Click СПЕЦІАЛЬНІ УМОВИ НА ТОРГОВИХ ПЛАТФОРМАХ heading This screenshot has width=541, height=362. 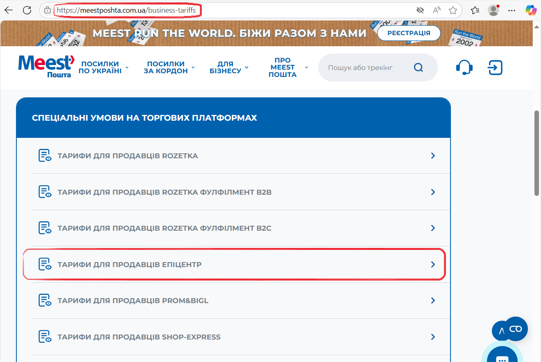(145, 118)
